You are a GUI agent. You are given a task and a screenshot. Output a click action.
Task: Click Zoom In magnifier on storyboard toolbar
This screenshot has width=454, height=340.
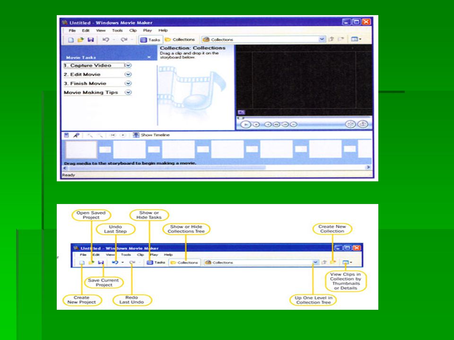click(x=90, y=135)
